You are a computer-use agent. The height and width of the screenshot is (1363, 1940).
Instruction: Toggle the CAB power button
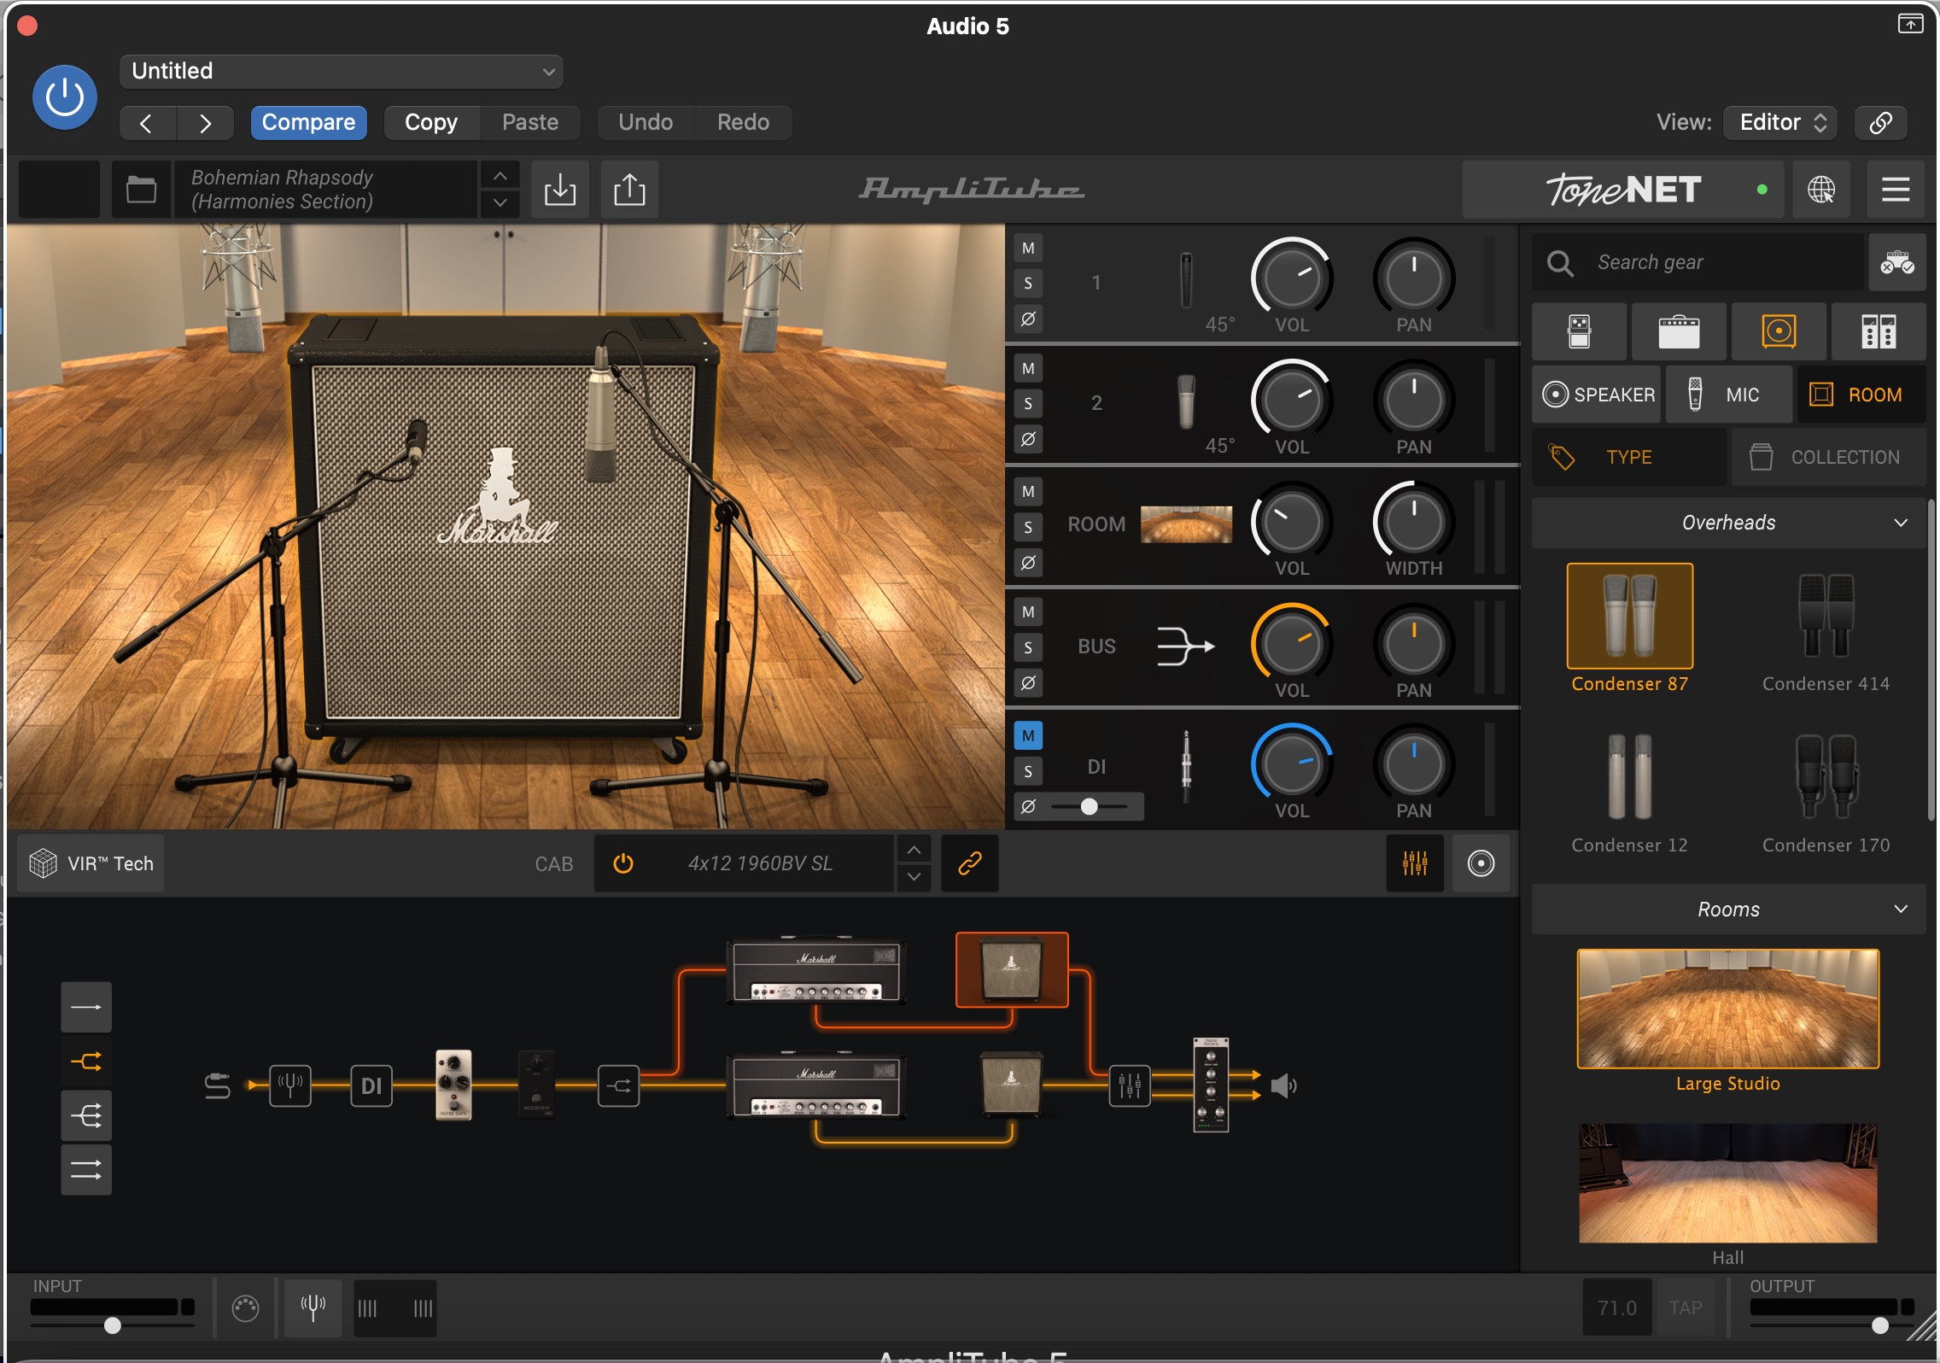pyautogui.click(x=623, y=863)
